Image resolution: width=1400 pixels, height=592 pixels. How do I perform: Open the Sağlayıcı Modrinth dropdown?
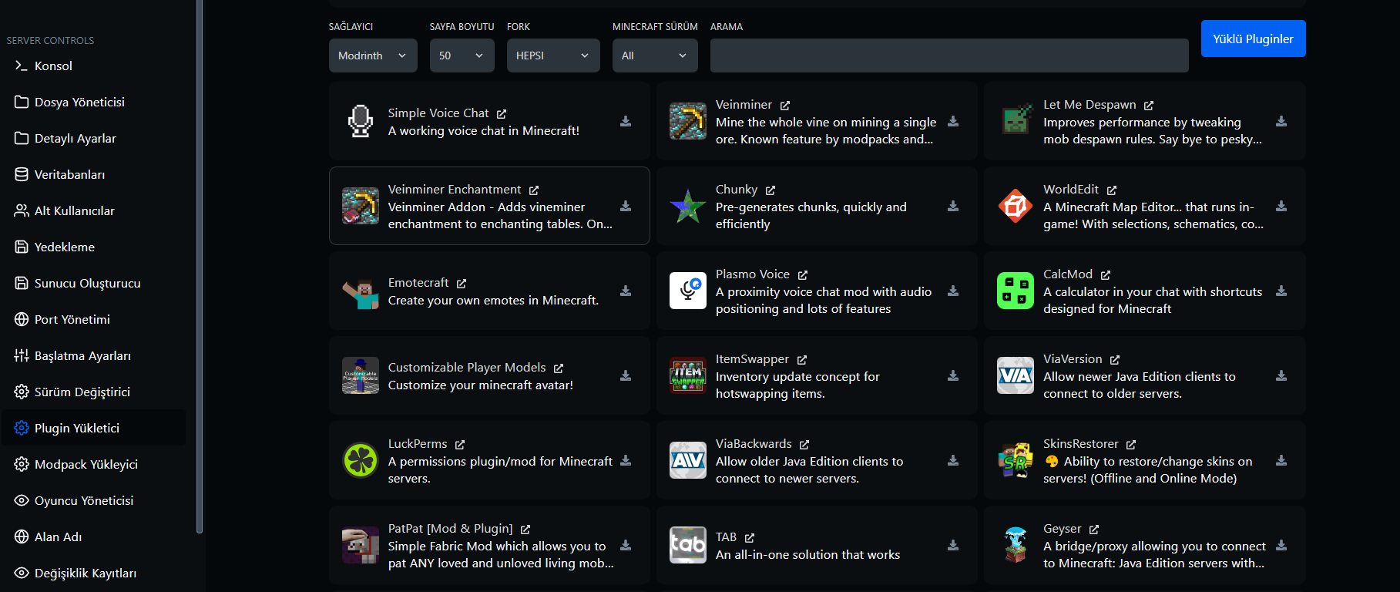(373, 55)
